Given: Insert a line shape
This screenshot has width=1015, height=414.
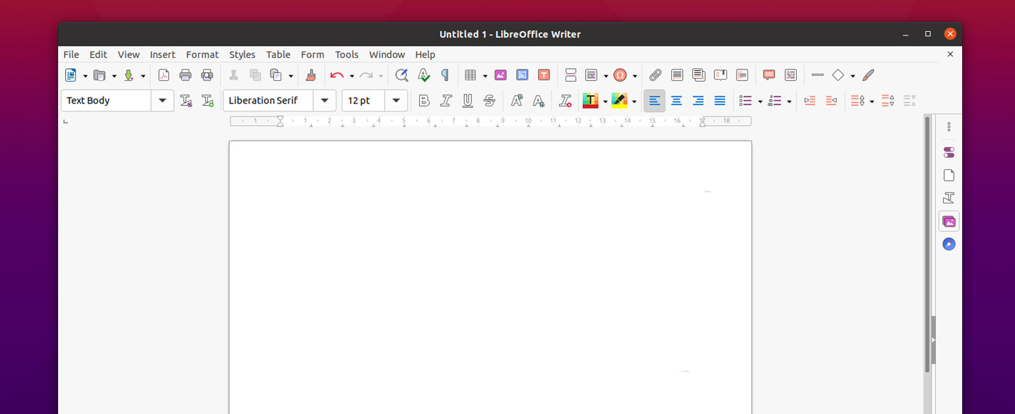Looking at the screenshot, I should click(818, 75).
